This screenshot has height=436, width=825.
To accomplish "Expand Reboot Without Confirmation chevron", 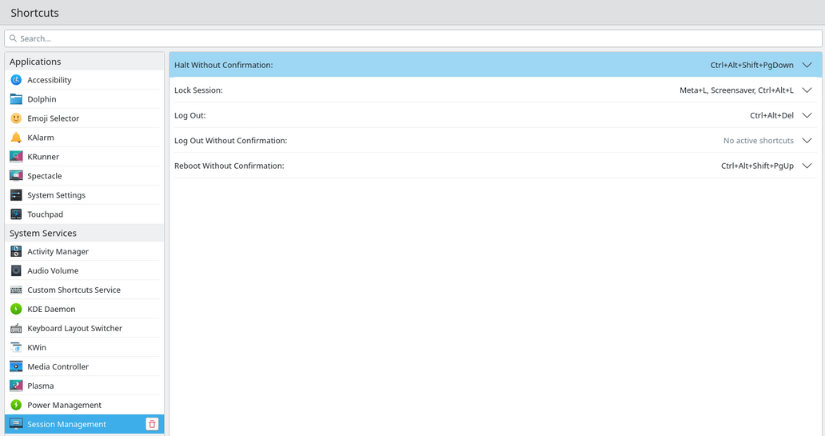I will click(807, 166).
